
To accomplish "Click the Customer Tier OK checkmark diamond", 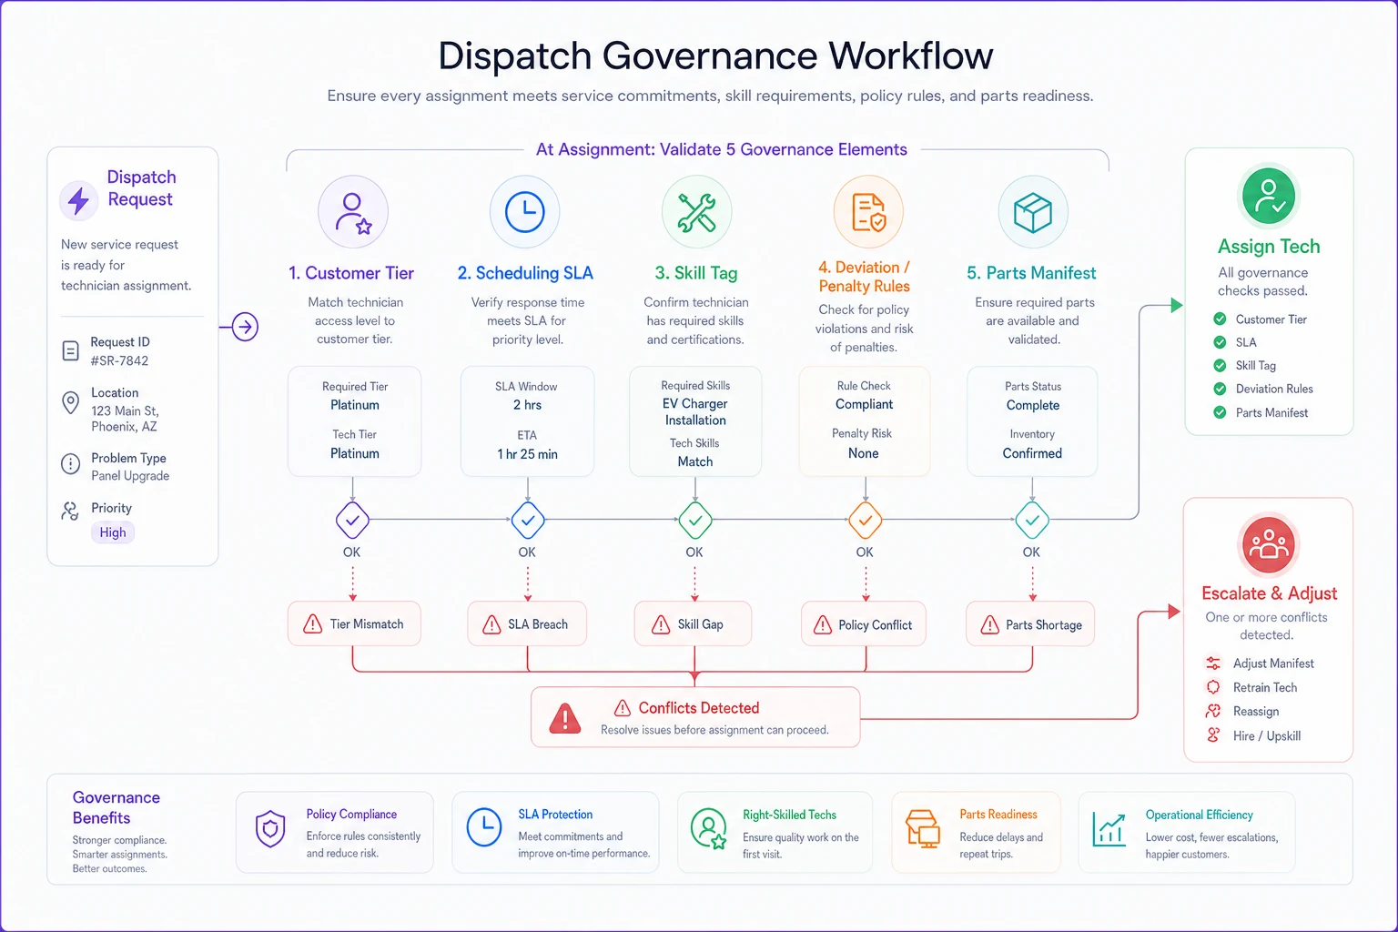I will (352, 521).
